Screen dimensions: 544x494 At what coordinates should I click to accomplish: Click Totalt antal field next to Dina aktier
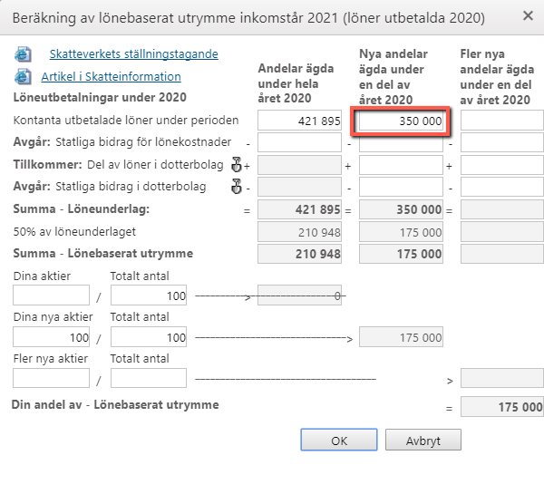[x=149, y=295]
